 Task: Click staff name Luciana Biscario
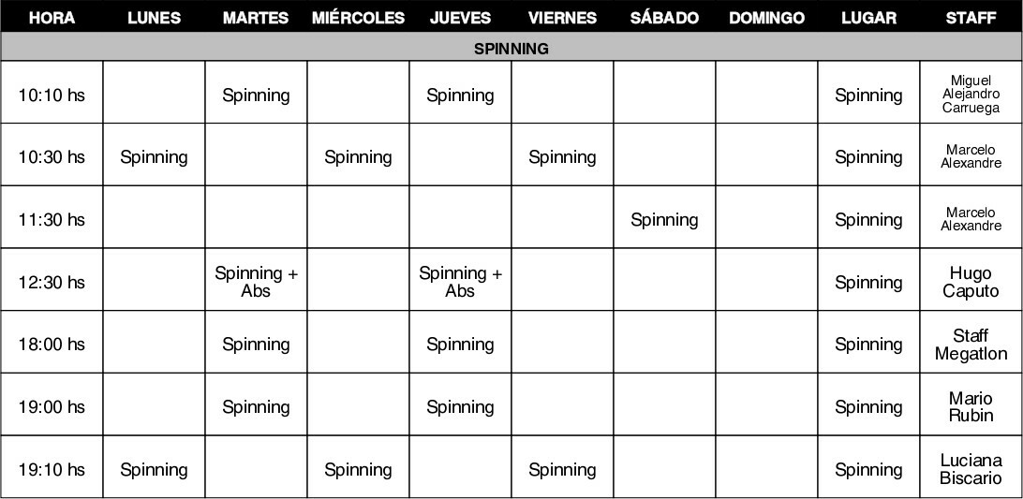click(971, 469)
